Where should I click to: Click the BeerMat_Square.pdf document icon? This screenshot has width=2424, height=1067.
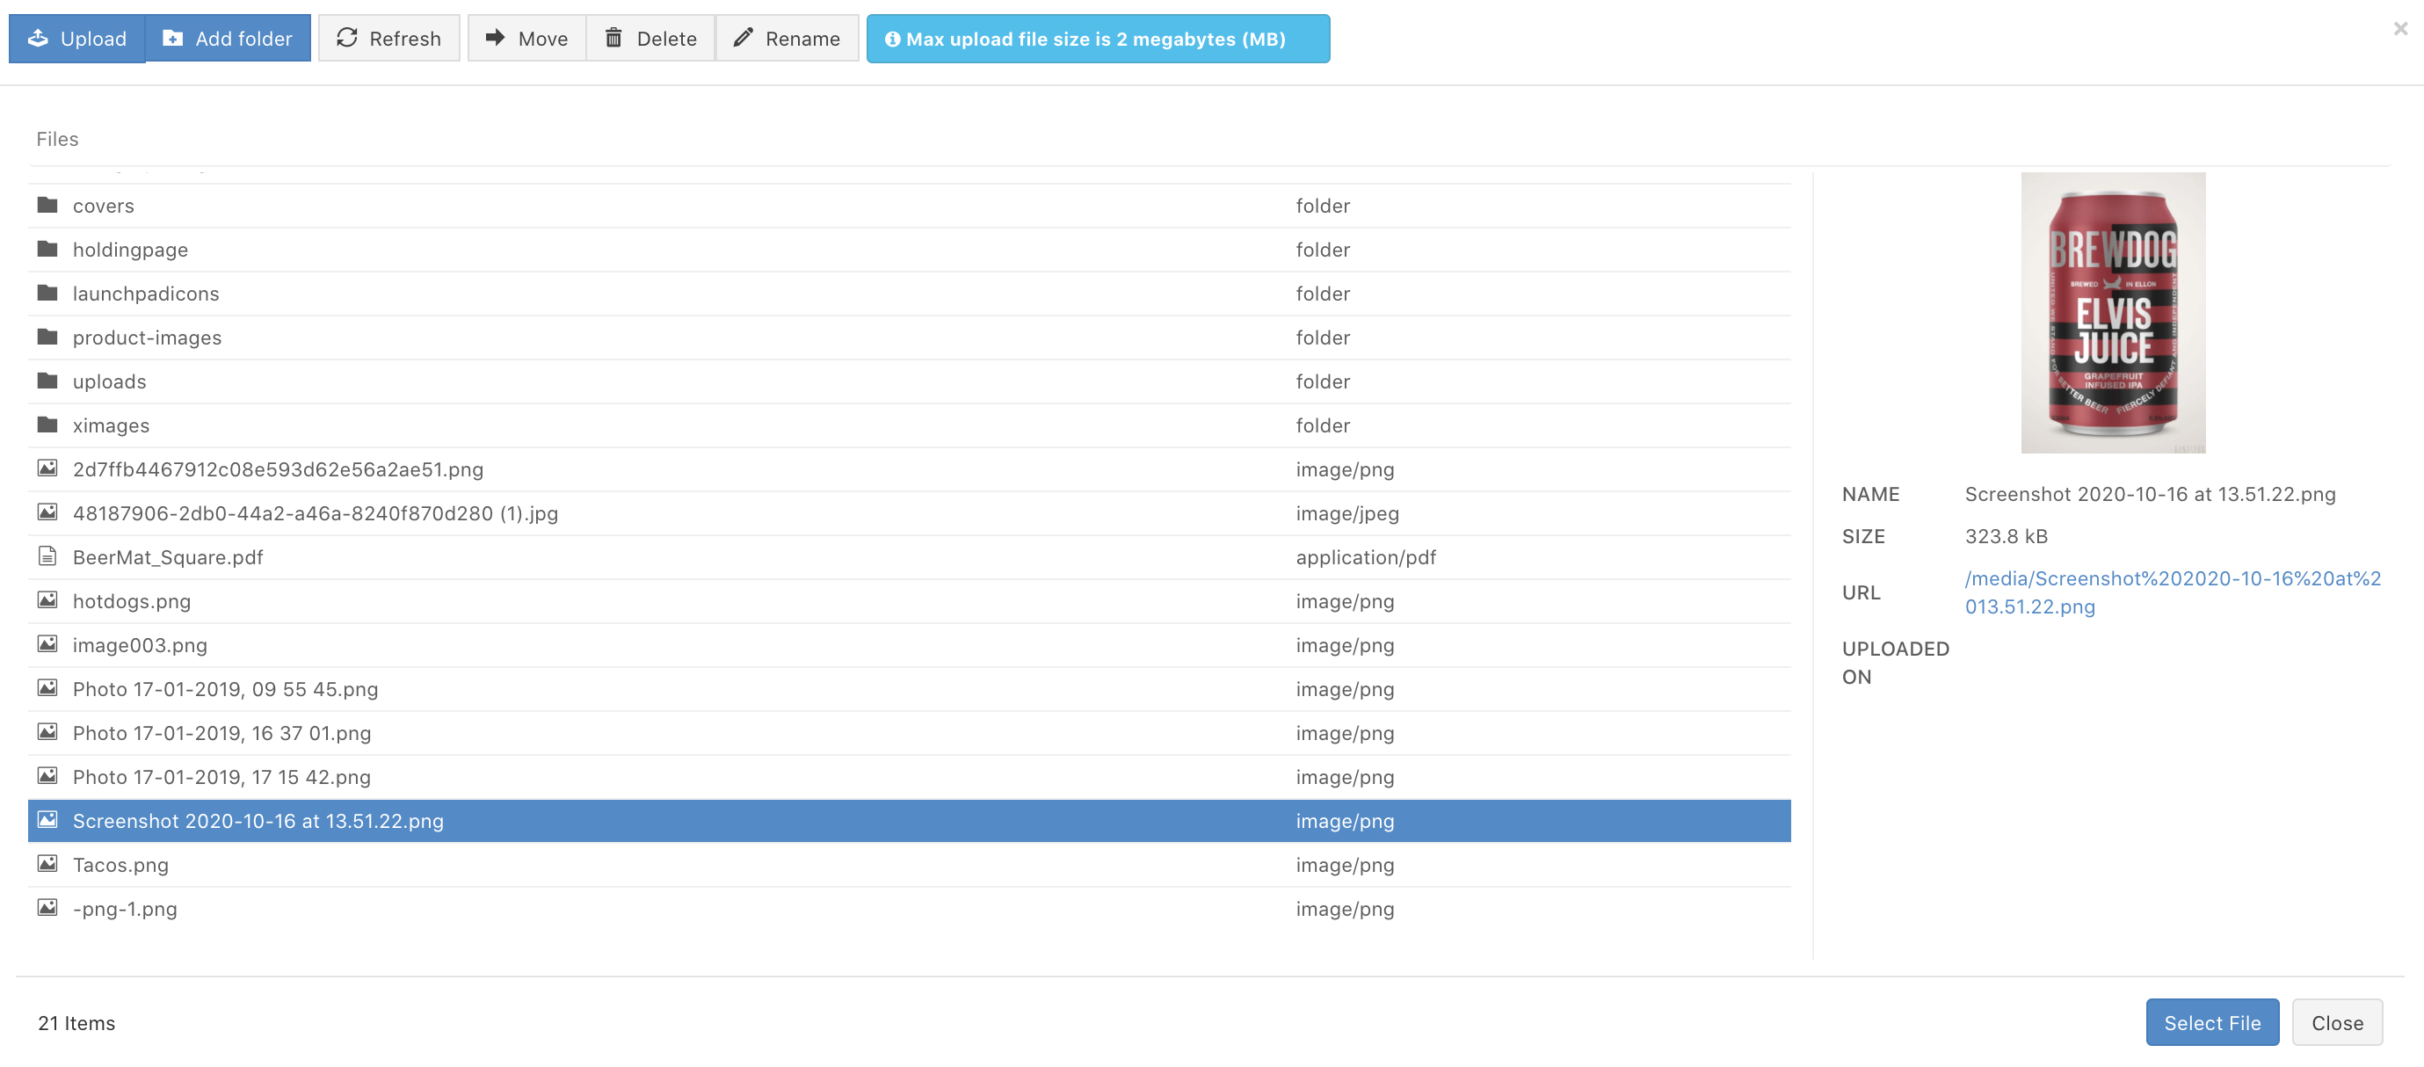click(x=47, y=557)
